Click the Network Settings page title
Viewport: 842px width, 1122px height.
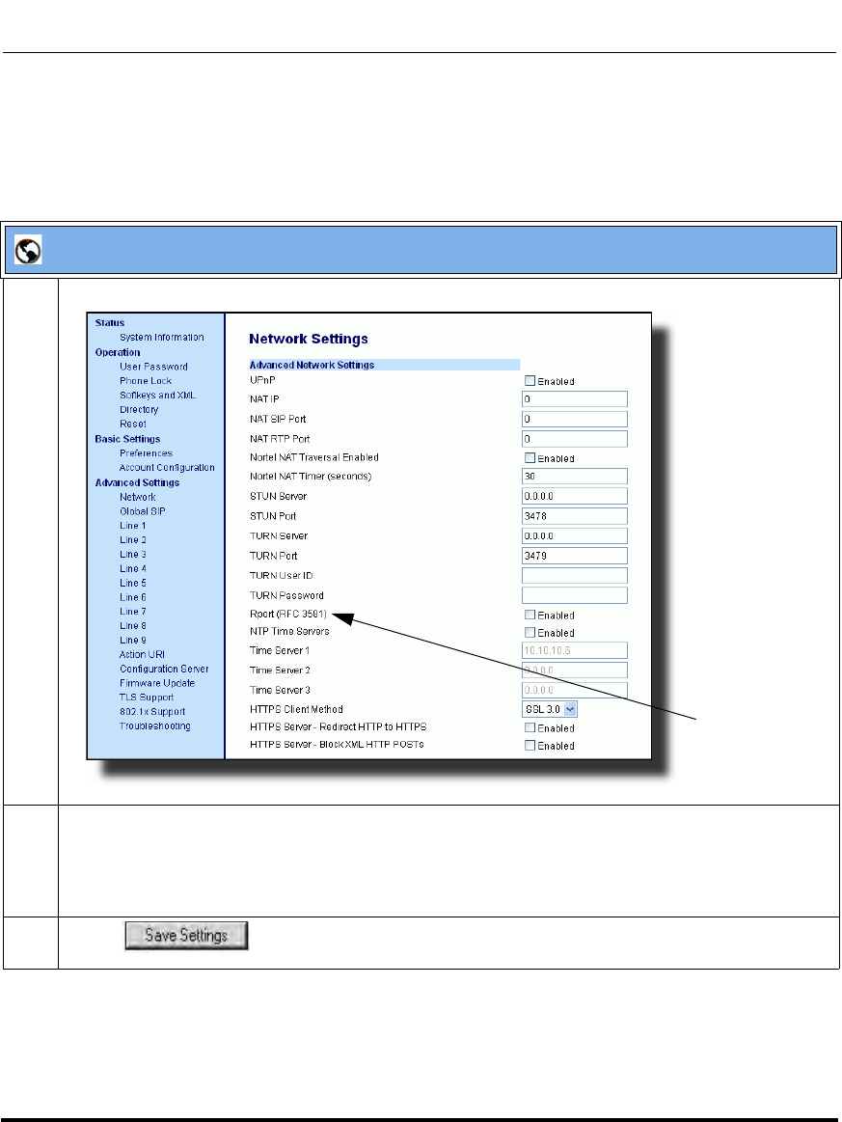point(309,340)
